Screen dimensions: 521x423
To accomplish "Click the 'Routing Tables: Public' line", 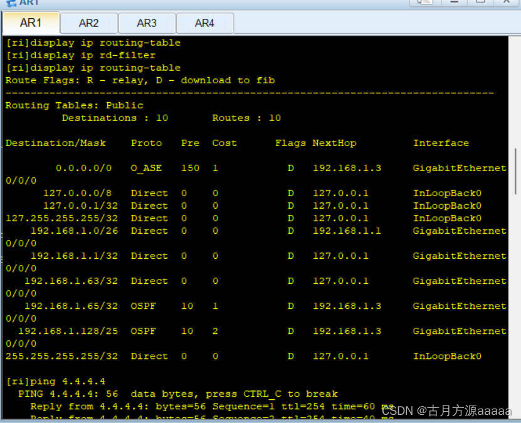I will coord(75,105).
